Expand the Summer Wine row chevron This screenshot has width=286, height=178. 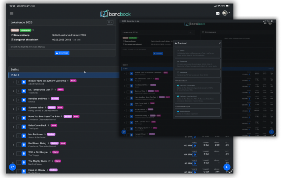point(18,109)
